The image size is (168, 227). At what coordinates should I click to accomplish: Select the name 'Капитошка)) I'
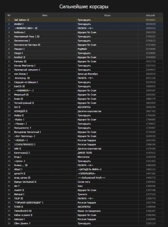22,153
